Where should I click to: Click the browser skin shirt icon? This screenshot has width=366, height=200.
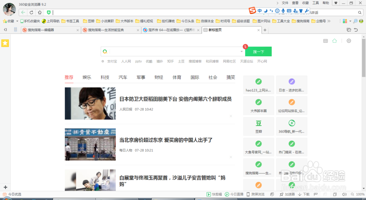336,3
